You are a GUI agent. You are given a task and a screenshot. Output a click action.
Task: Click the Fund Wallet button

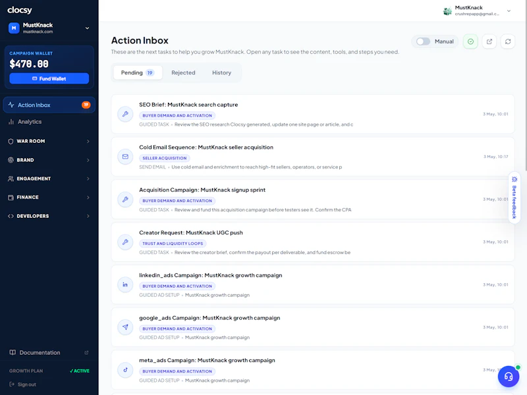49,78
